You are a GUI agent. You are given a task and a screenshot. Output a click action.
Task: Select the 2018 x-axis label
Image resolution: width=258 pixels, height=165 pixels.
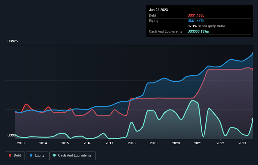click(x=132, y=143)
